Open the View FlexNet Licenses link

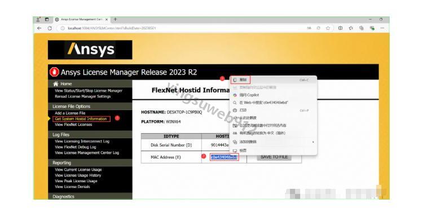(x=73, y=125)
